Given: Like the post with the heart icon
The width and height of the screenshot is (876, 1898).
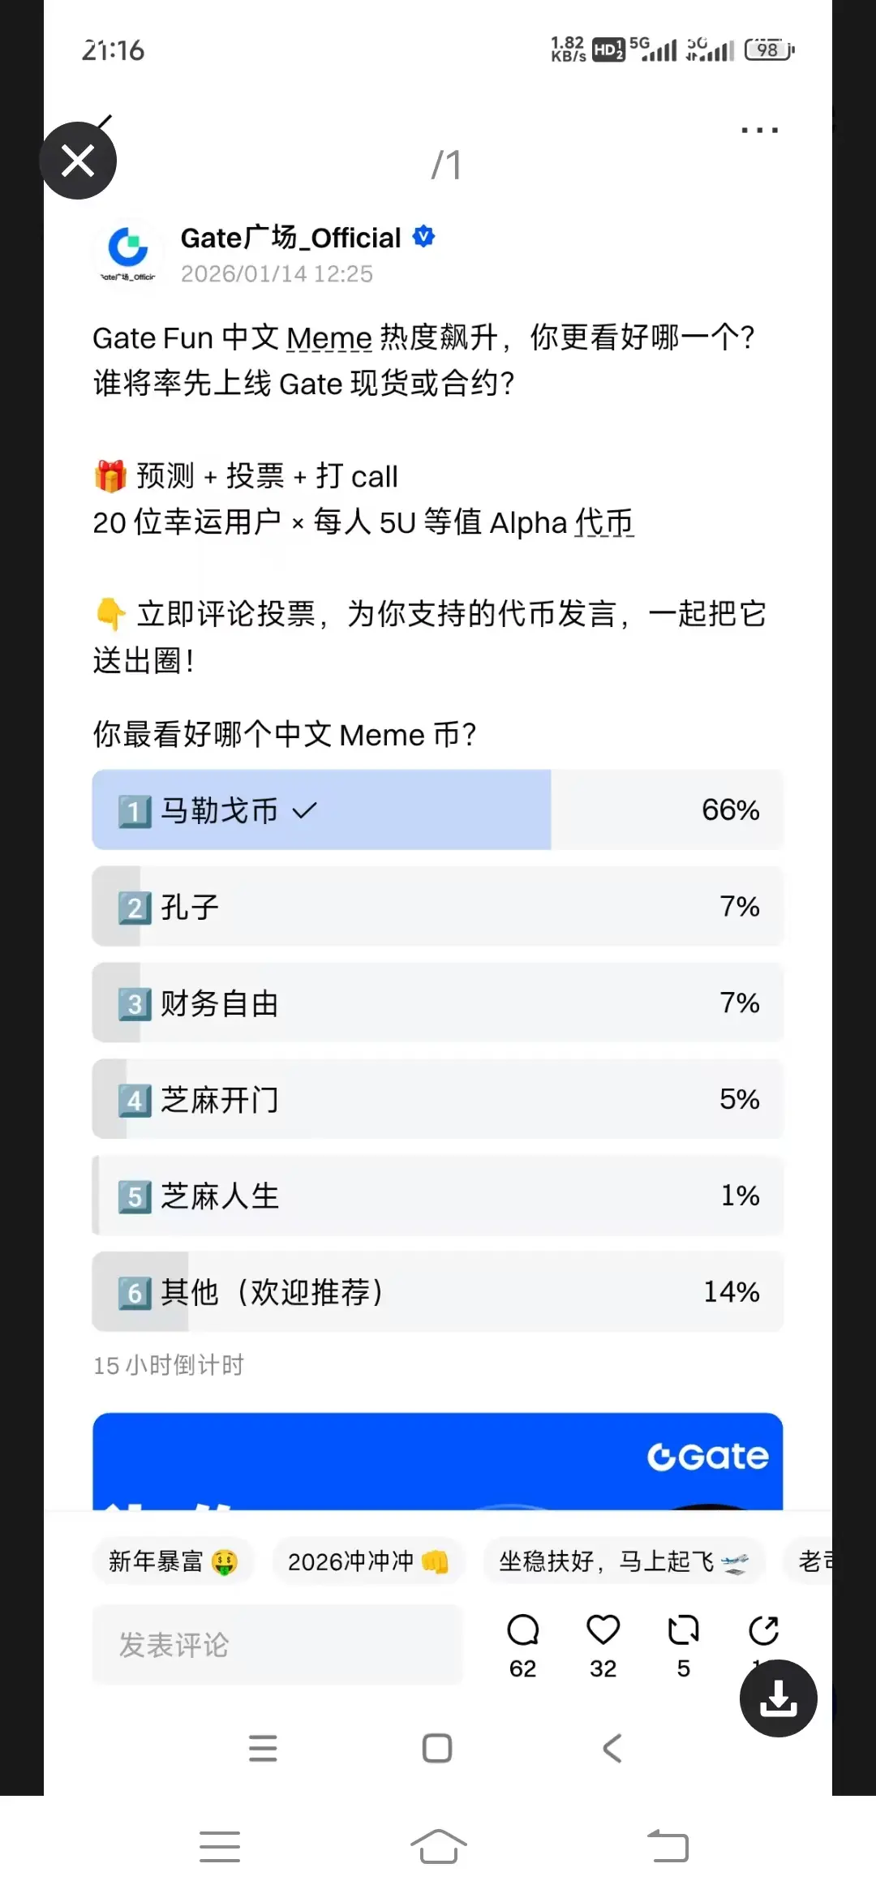Looking at the screenshot, I should (603, 1630).
